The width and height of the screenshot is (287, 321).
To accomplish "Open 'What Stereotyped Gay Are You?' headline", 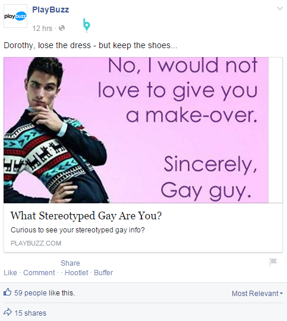I will tap(86, 216).
